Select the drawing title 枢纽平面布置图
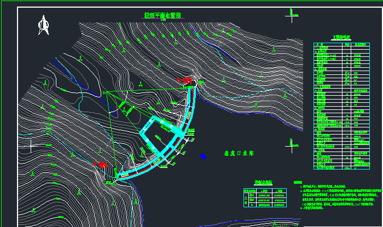 point(163,15)
